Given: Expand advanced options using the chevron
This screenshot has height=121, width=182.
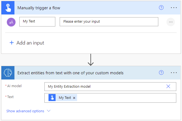Looking at the screenshot, I should pos(49,111).
